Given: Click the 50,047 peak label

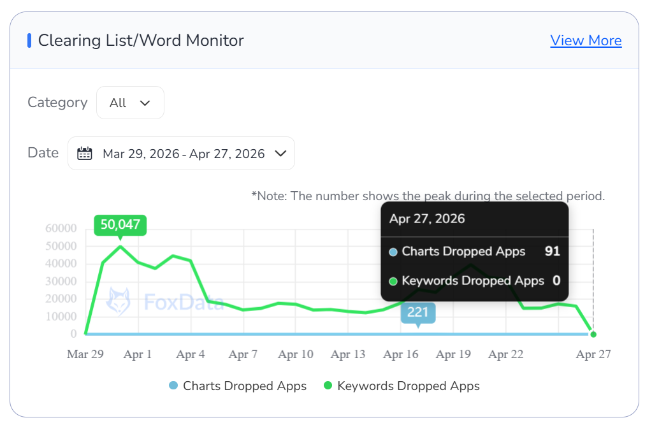Looking at the screenshot, I should coord(120,225).
